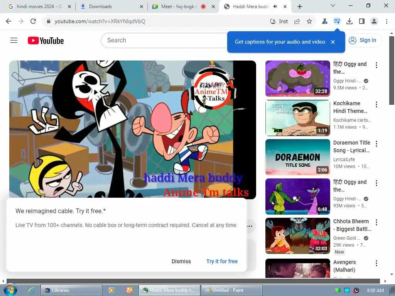Click the green system tray icon
This screenshot has height=296, width=395.
point(338,291)
